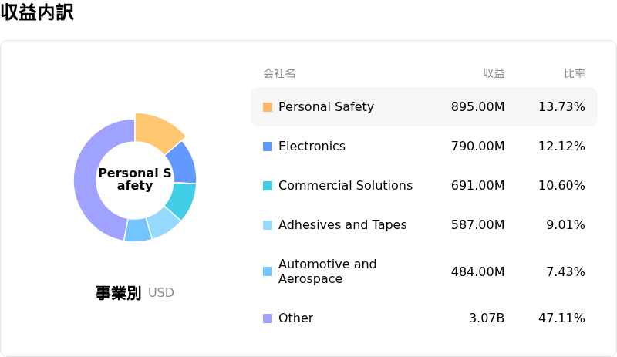Click the 会社名 column header
This screenshot has width=617, height=357.
(x=279, y=73)
